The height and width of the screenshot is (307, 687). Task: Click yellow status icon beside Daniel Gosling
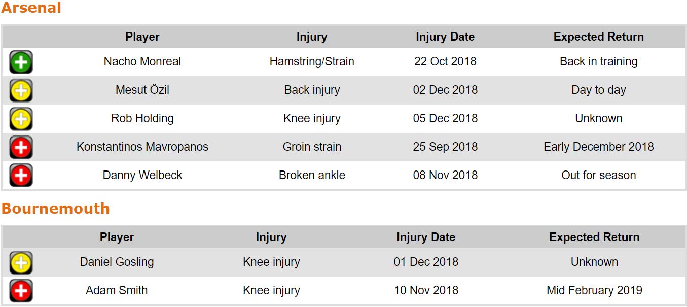tap(21, 263)
